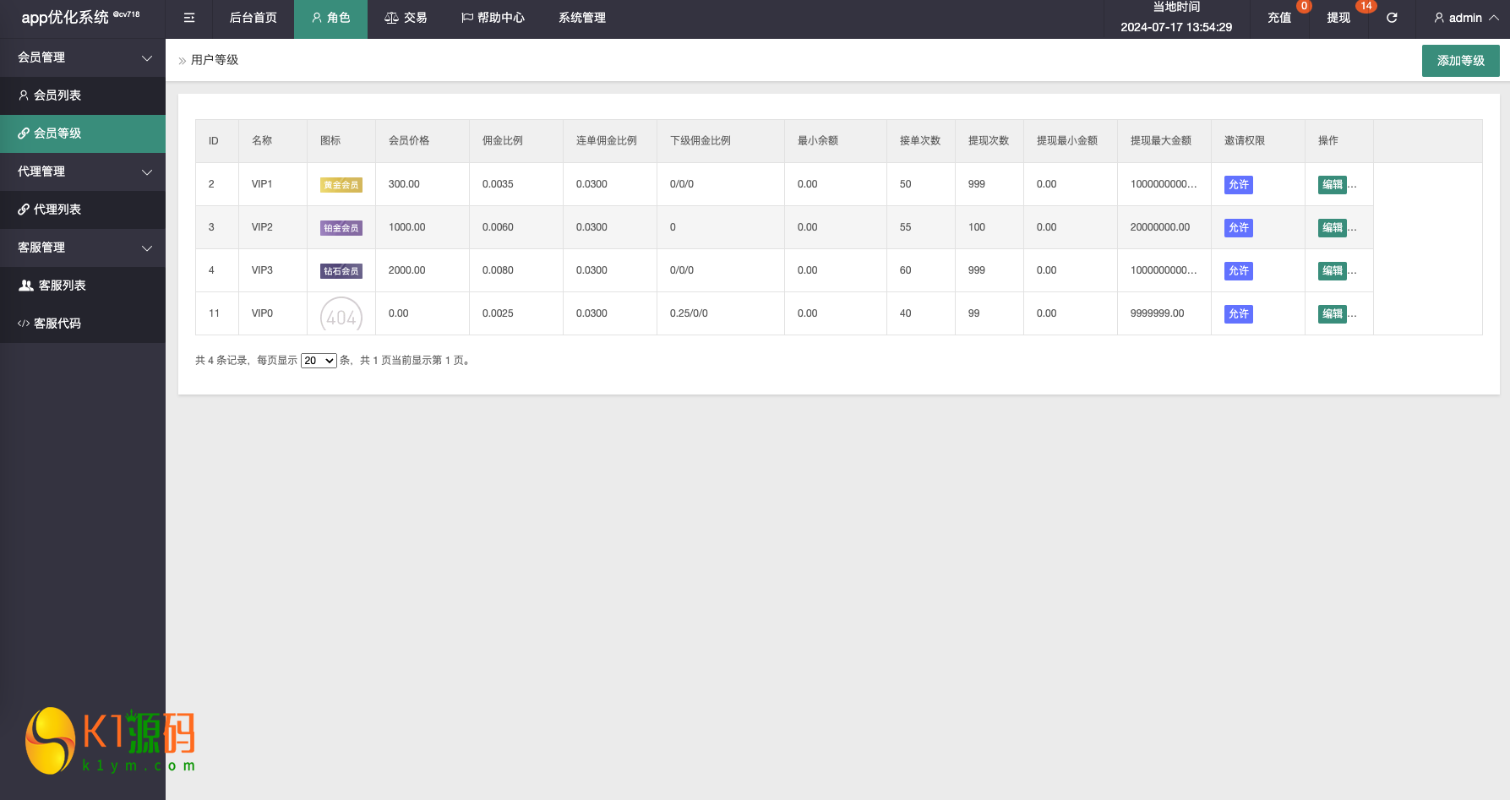1510x800 pixels.
Task: Click the 允许 tag in the VIP1 row
Action: [1239, 185]
